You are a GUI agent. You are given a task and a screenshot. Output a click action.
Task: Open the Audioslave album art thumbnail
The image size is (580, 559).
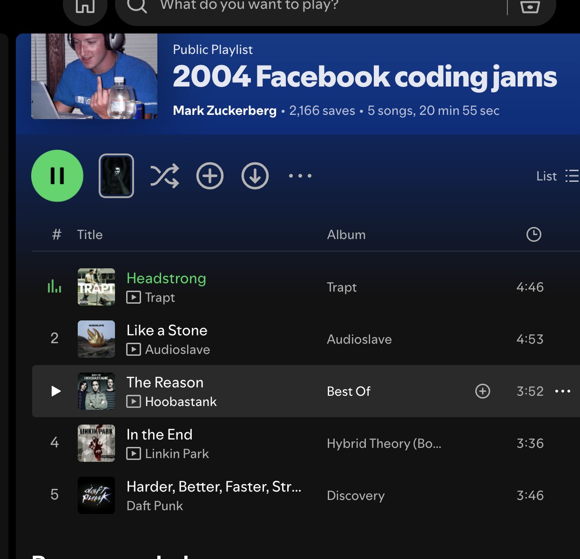click(x=96, y=339)
